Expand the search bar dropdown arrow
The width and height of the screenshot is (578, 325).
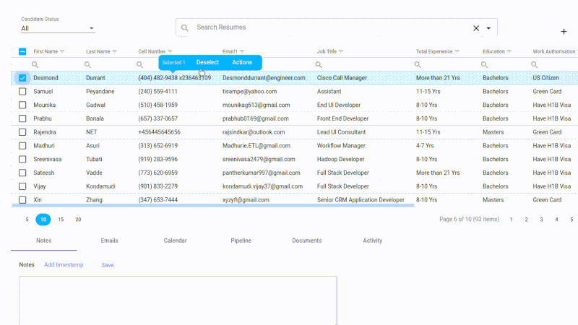[489, 28]
